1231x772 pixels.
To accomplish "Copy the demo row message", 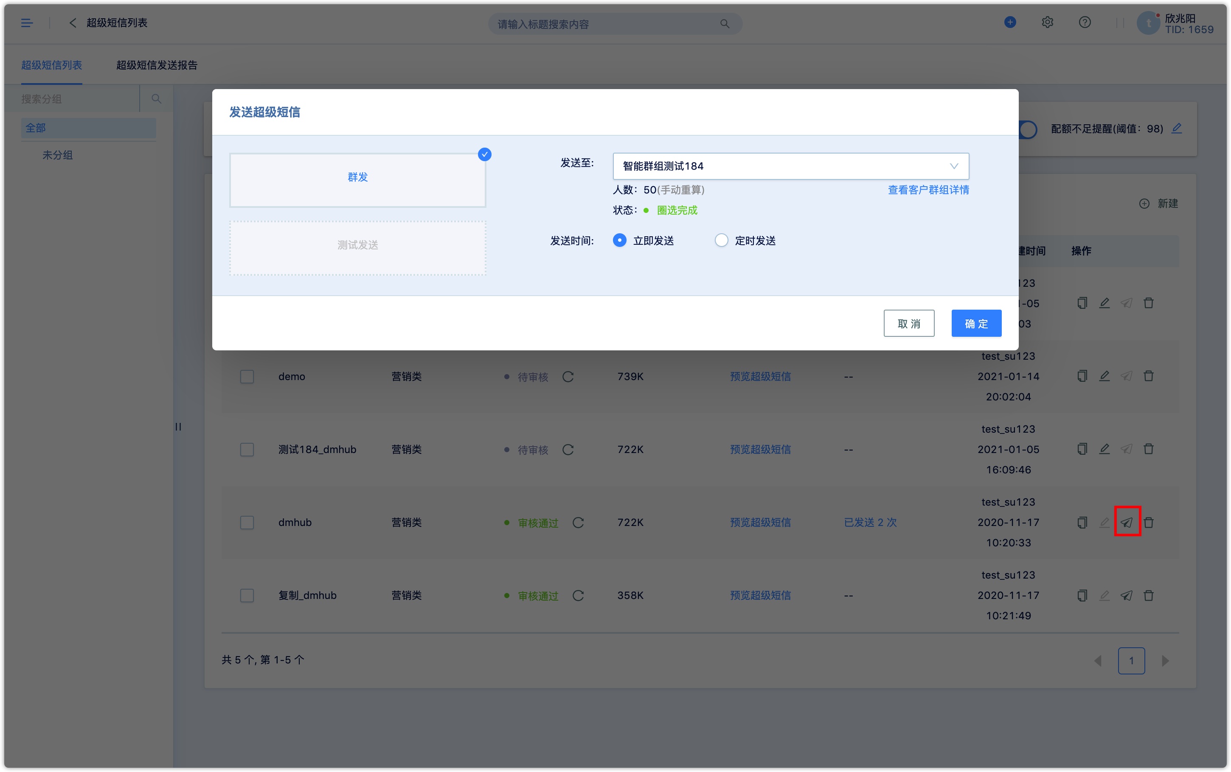I will [1082, 376].
